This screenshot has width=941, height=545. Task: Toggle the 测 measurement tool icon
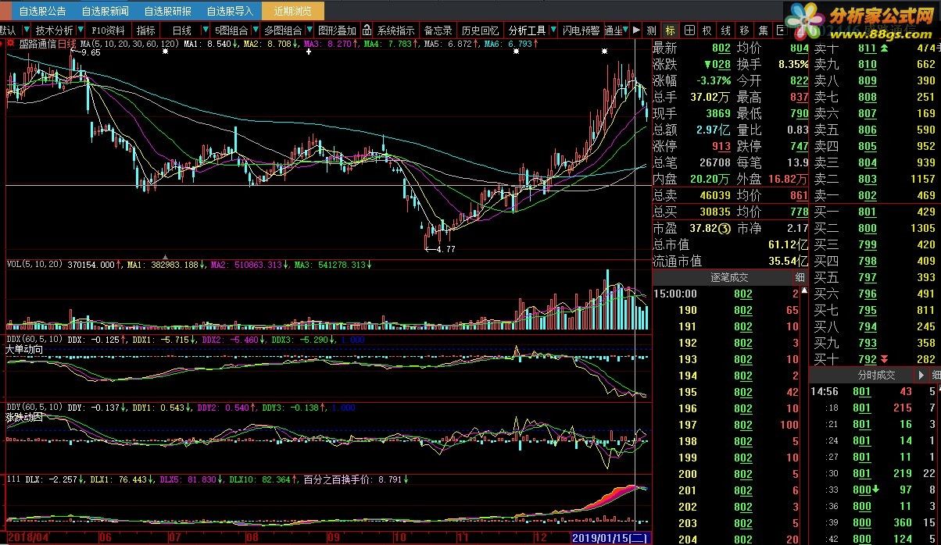(x=652, y=30)
